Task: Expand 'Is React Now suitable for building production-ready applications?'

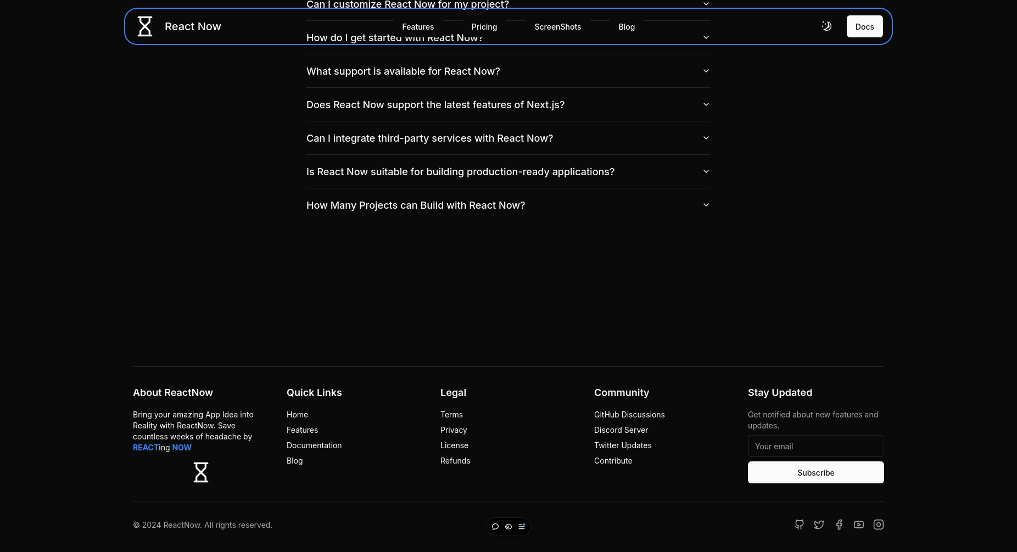Action: pyautogui.click(x=508, y=172)
